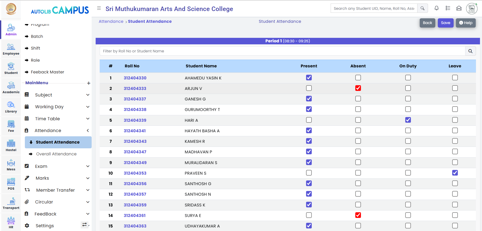Select the Fee module icon
Screen dimensions: 482x231
tap(11, 126)
